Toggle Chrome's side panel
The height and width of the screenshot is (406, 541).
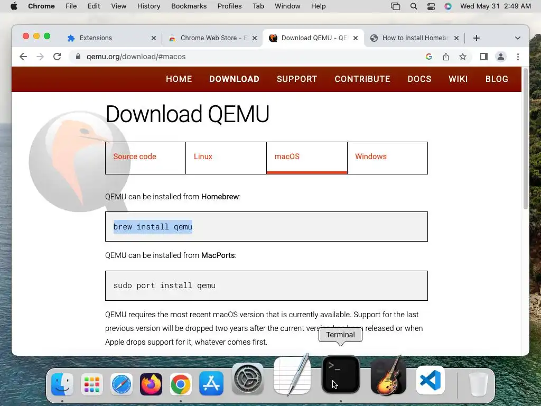(x=484, y=57)
